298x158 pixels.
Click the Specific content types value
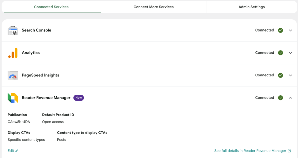click(26, 140)
